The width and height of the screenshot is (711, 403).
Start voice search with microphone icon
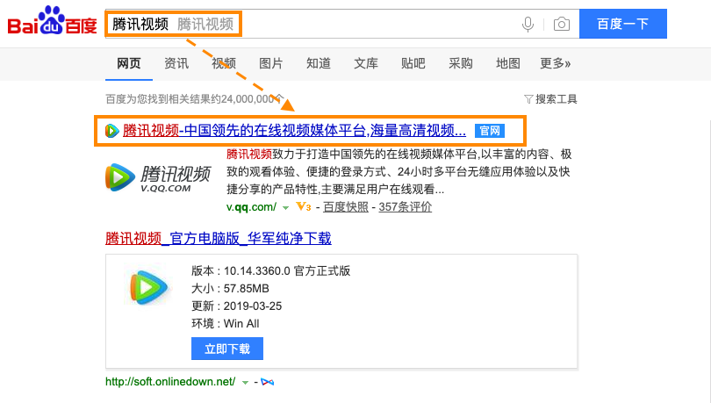click(x=528, y=24)
